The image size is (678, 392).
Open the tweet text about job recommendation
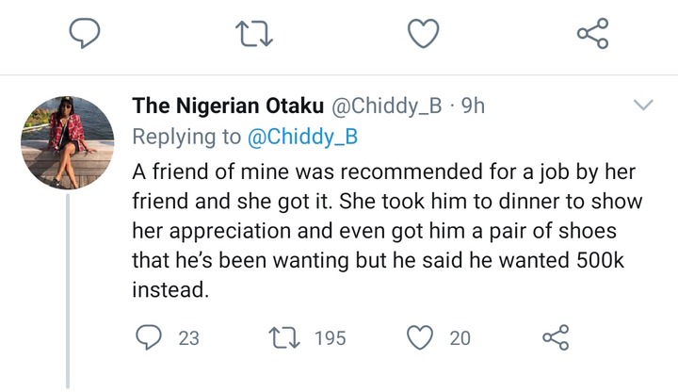click(387, 230)
